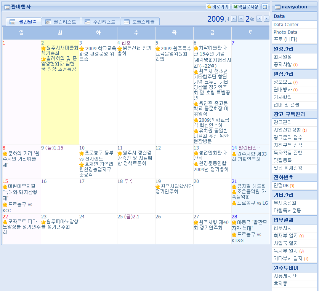Screen dimensions: 319x291
Task: Open 취재부 일지 in navigation
Action: tap(285, 236)
